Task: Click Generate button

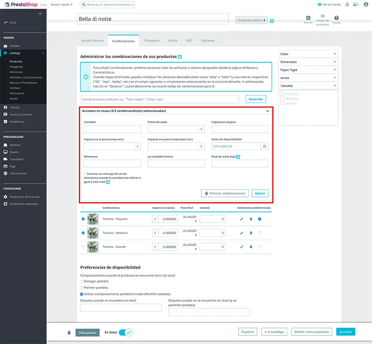Action: pos(256,99)
